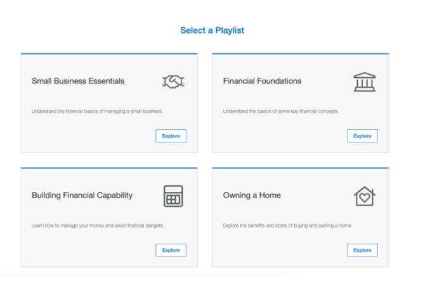
Task: Click blue top border of Small Business Essentials card
Action: [x=109, y=54]
